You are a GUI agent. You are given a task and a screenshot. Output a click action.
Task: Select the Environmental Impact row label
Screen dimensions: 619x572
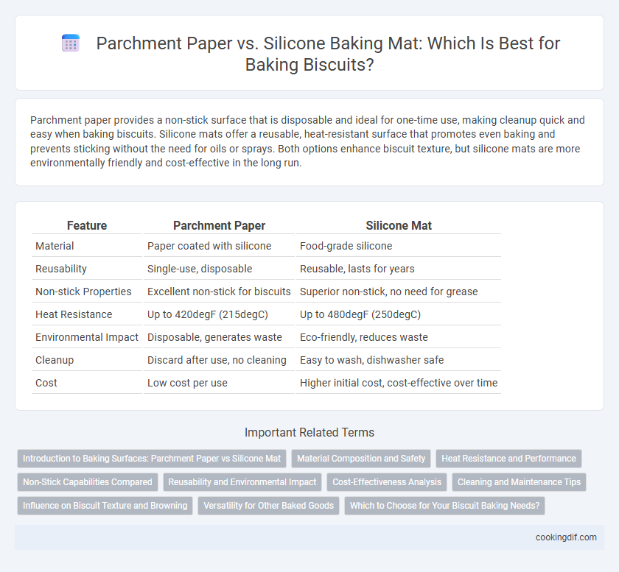pyautogui.click(x=87, y=337)
